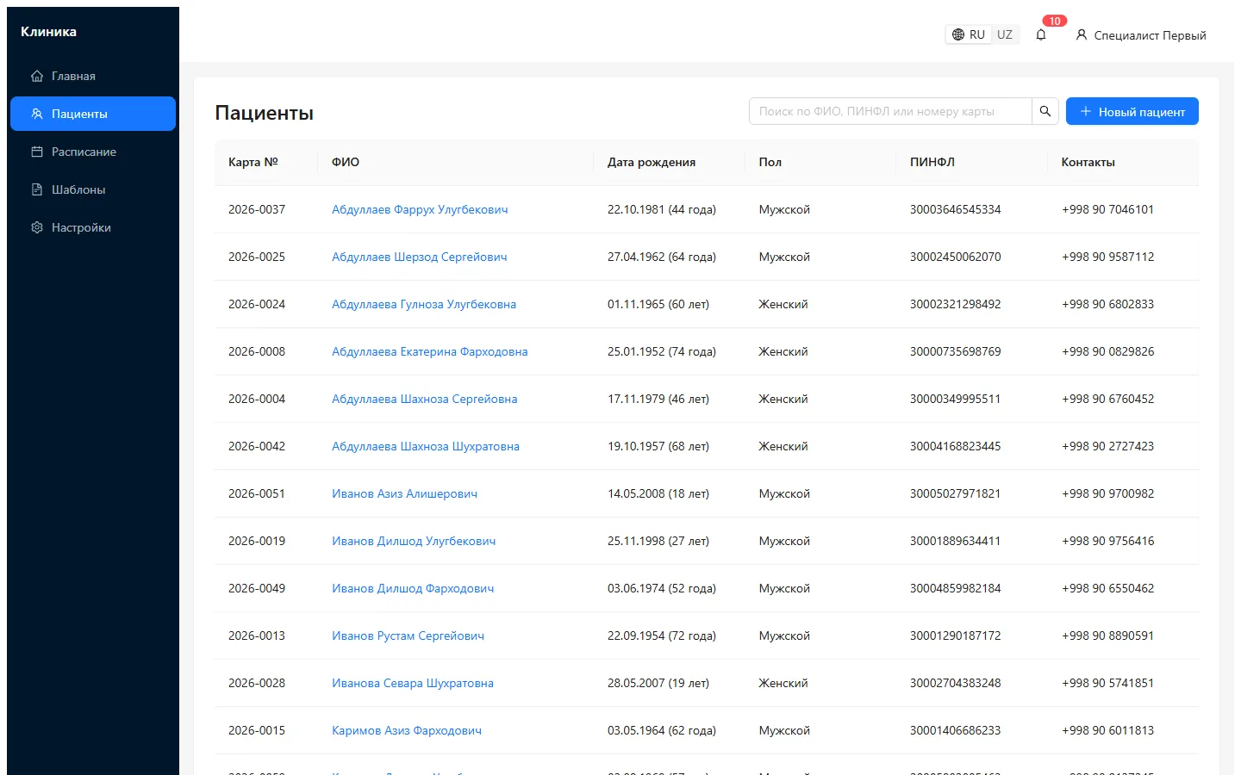
Task: Select Пациенты in the sidebar
Action: (93, 114)
